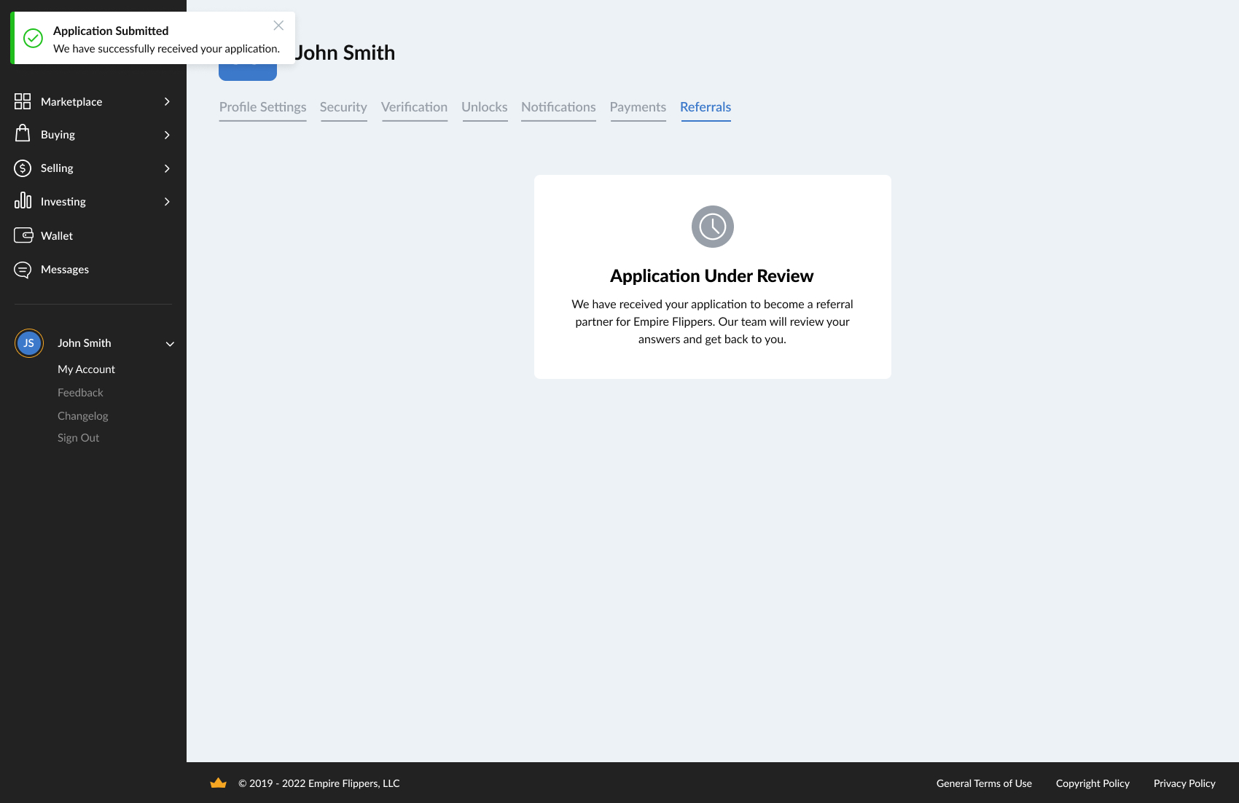Dismiss the Application Submitted notification

tap(278, 26)
